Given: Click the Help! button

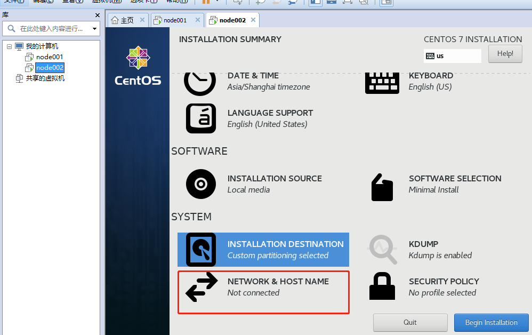Looking at the screenshot, I should point(505,54).
